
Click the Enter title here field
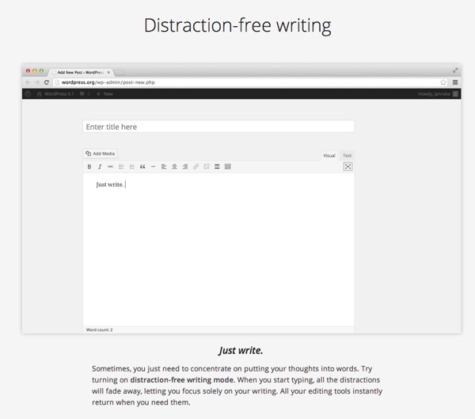(218, 127)
